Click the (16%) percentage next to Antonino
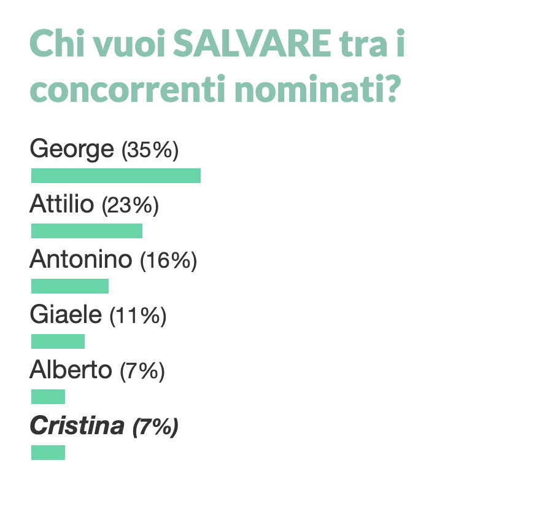545x522 pixels. 169,261
